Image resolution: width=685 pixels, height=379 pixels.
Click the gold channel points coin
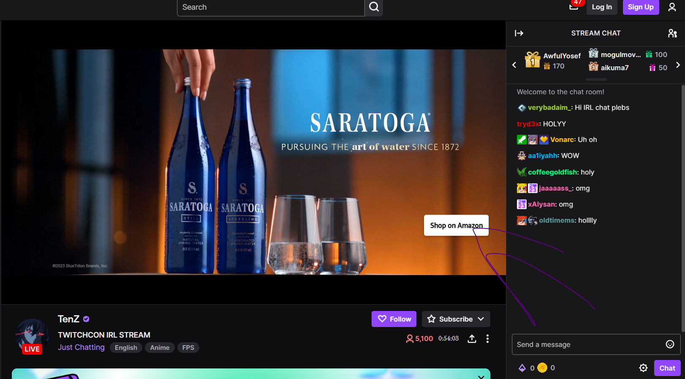click(x=542, y=368)
